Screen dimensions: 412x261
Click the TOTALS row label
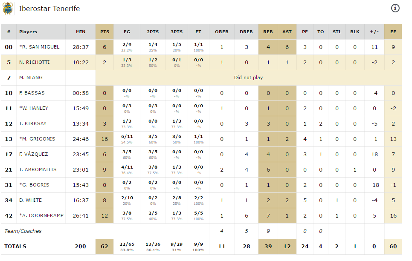click(x=15, y=246)
